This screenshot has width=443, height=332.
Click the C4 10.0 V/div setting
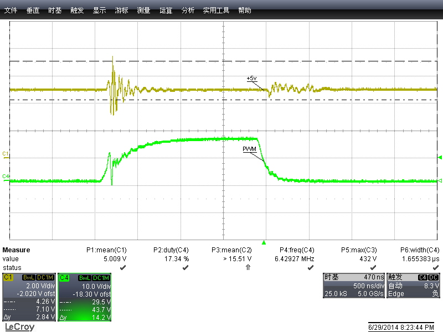point(96,286)
